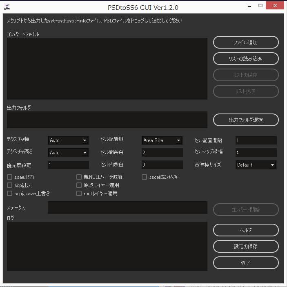This screenshot has height=287, width=287.
Task: Click the ステータス display field
Action: pyautogui.click(x=127, y=207)
